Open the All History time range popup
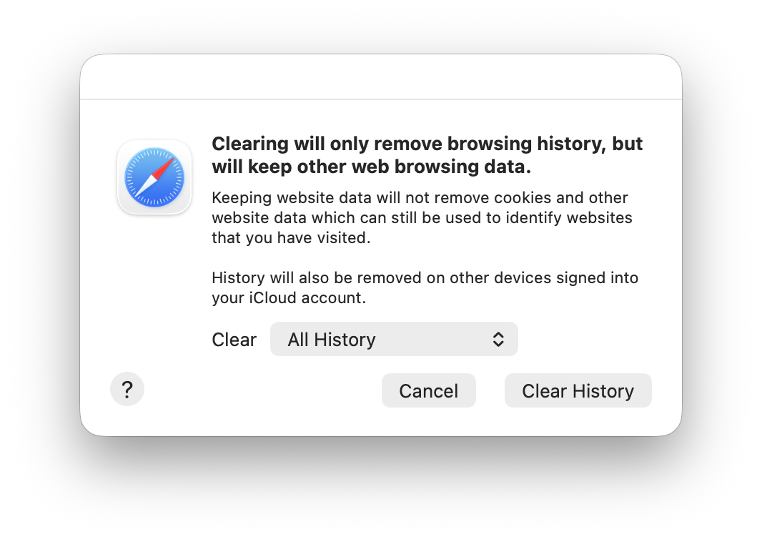Screen dimensions: 762x542 click(394, 339)
